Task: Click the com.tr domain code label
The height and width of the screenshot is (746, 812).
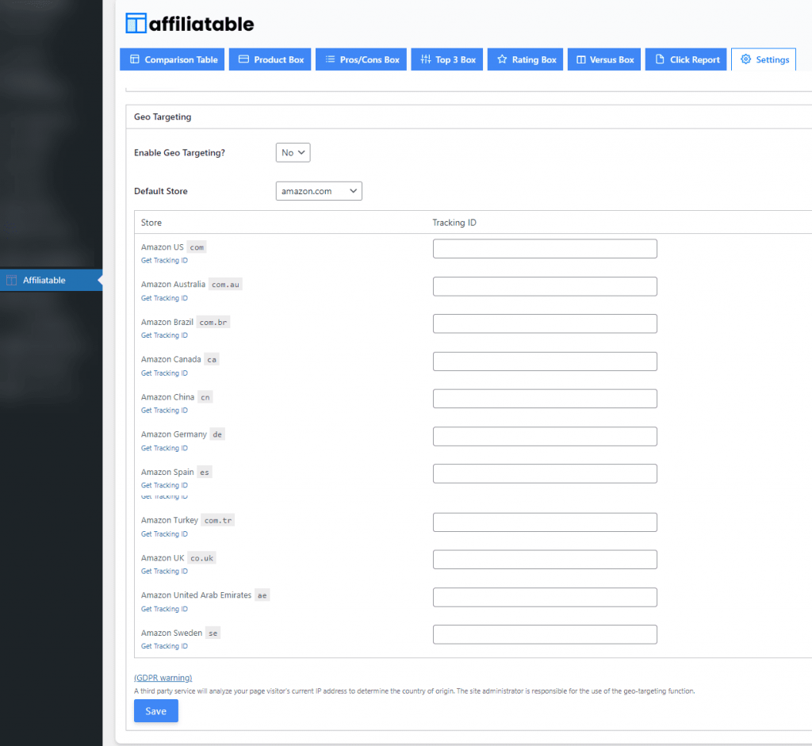Action: tap(218, 520)
